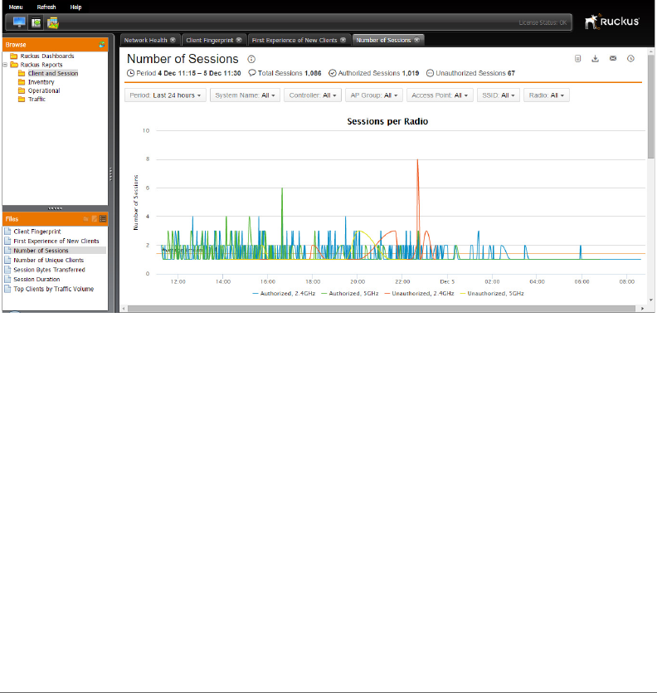Open the AP Group filter dropdown
The height and width of the screenshot is (693, 657).
point(374,95)
